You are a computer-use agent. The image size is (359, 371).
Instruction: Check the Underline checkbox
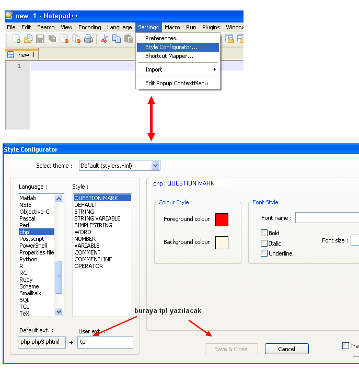[264, 253]
